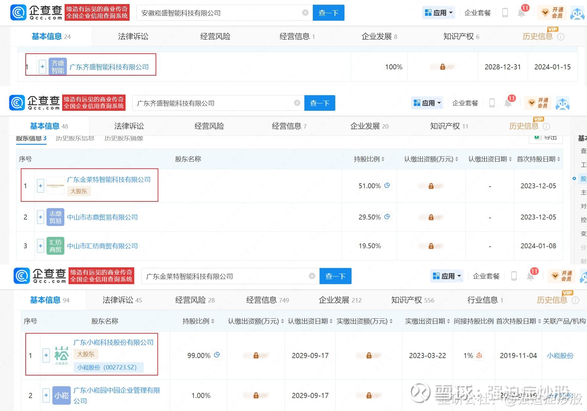Viewport: 587px width, 411px height.
Task: Click the 小崧股份 (002723.SZ) stock tag
Action: pos(107,367)
